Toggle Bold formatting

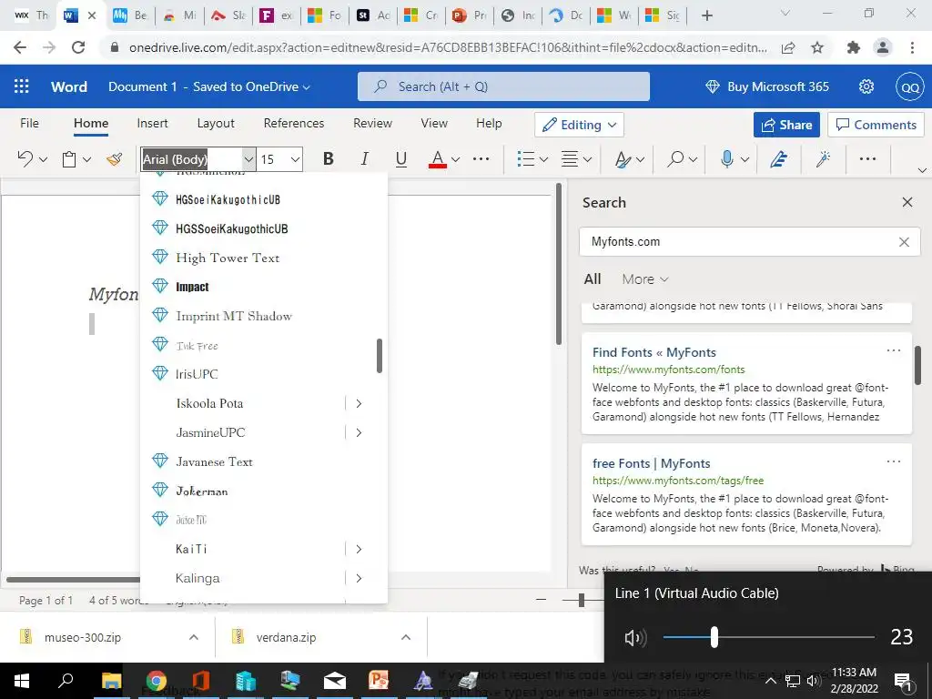(328, 158)
